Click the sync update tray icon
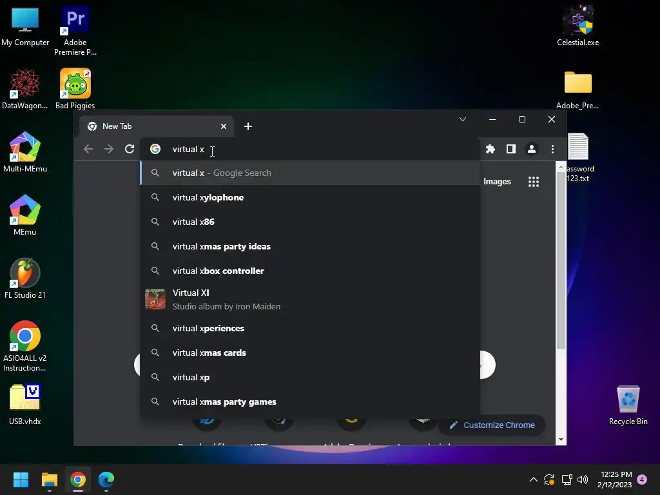The width and height of the screenshot is (660, 495). pyautogui.click(x=549, y=480)
